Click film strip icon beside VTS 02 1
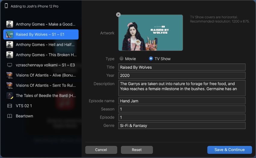The height and width of the screenshot is (158, 256). tap(10, 106)
